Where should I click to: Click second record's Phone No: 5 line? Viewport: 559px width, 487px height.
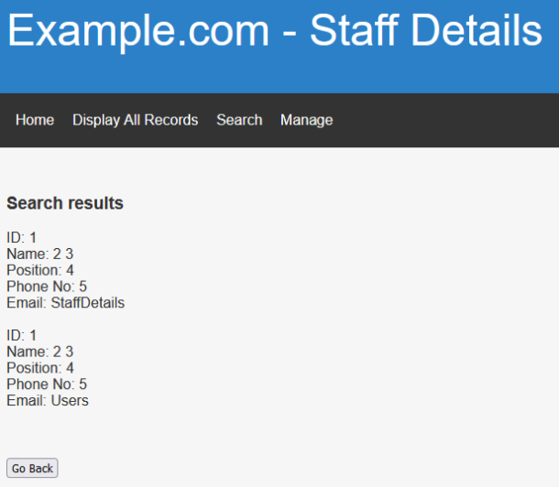[47, 384]
